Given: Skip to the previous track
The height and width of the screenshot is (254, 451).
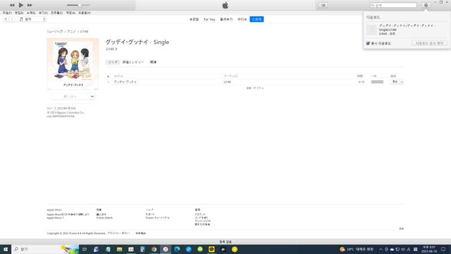Looking at the screenshot, I should pyautogui.click(x=12, y=5).
